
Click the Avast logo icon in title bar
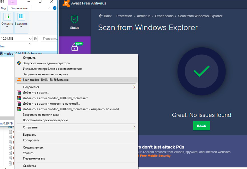66,3
